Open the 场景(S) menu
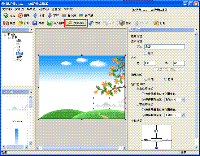 (32, 9)
